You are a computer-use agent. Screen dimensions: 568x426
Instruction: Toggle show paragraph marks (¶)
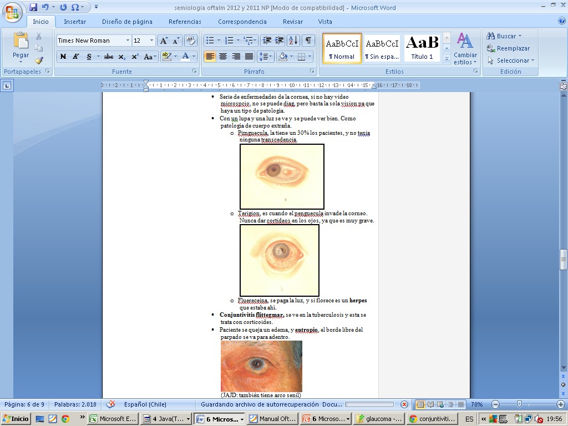[x=308, y=40]
